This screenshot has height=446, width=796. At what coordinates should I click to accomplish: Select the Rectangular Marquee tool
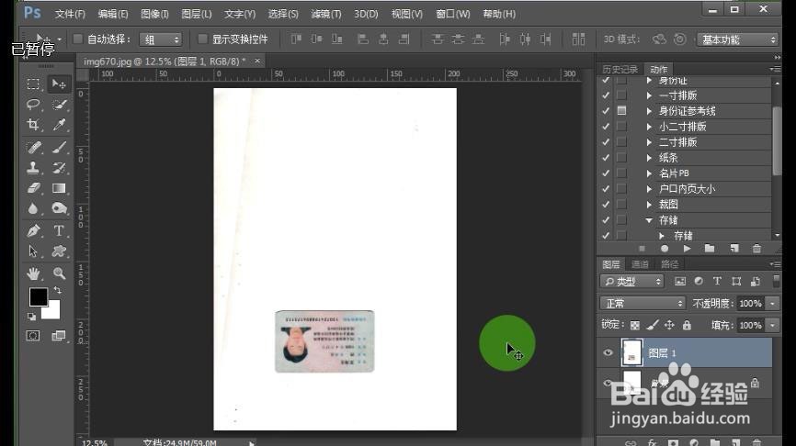pyautogui.click(x=33, y=84)
